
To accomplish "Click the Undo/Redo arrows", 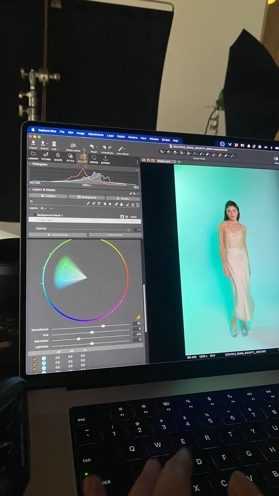I will pos(107,148).
